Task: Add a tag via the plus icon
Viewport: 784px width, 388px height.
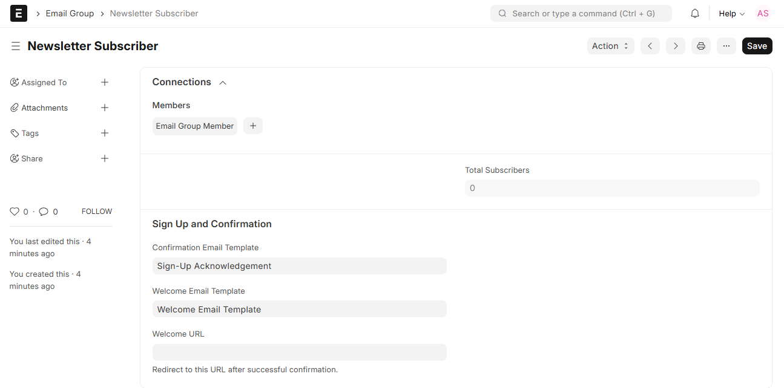Action: click(104, 133)
